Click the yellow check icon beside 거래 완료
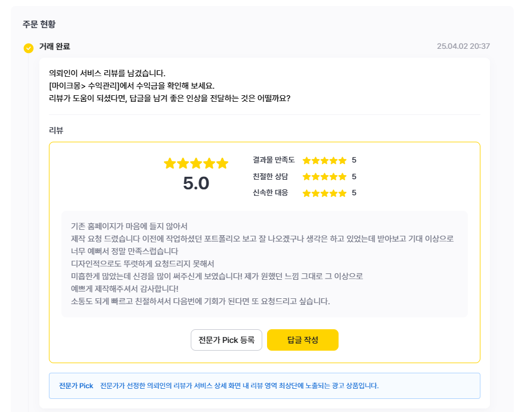The width and height of the screenshot is (515, 412). pyautogui.click(x=29, y=48)
